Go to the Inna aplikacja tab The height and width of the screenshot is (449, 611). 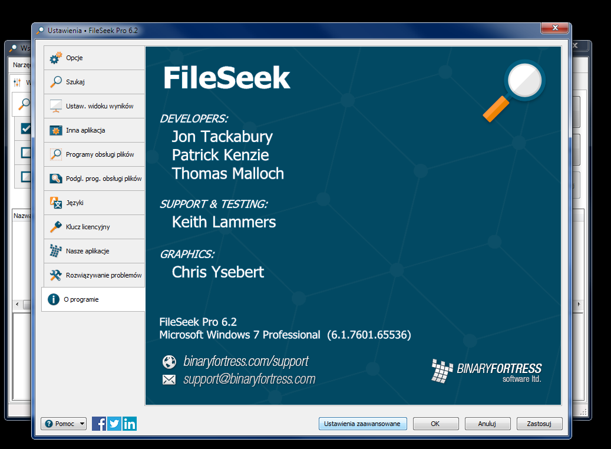[94, 130]
